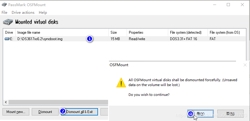Open the Help menu
250x121 pixels.
click(43, 13)
